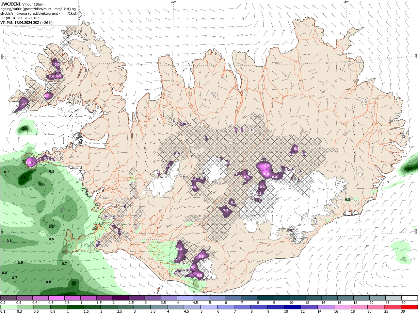Click the header title 'UWC/DINI: Vindur (10m),'

[22, 4]
